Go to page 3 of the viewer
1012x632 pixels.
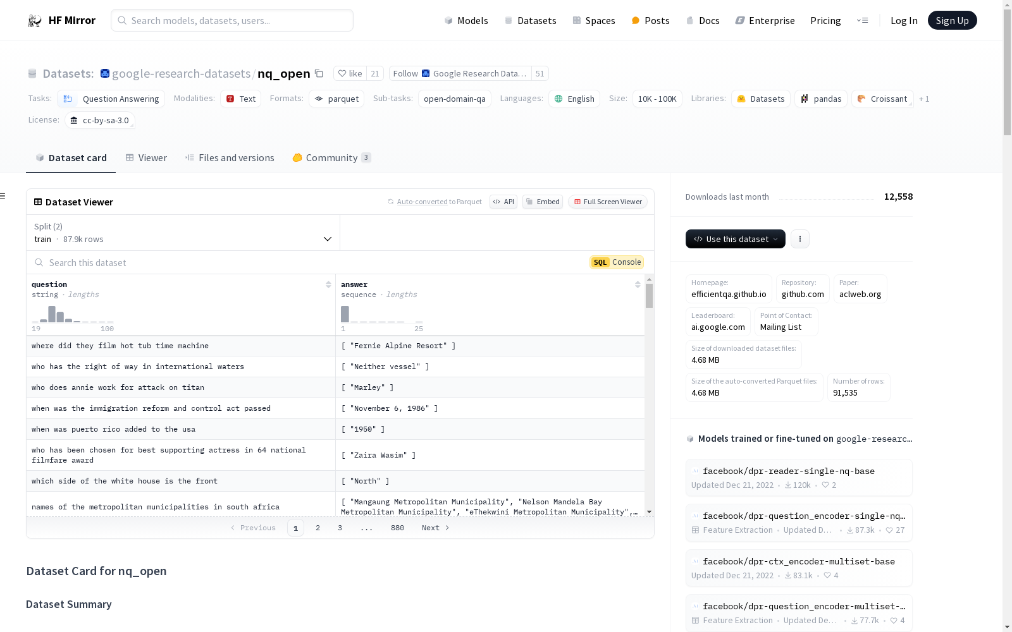tap(340, 528)
